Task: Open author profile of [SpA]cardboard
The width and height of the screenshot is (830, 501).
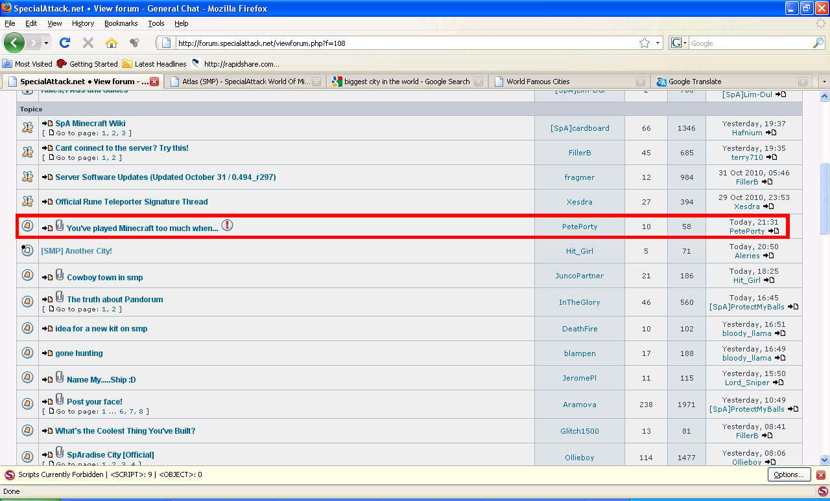Action: 580,128
